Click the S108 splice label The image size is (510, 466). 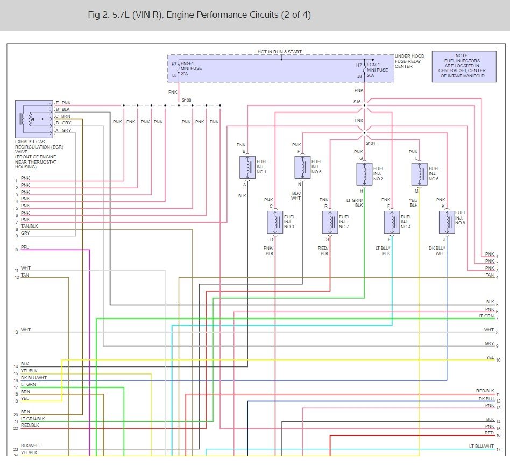coord(186,100)
